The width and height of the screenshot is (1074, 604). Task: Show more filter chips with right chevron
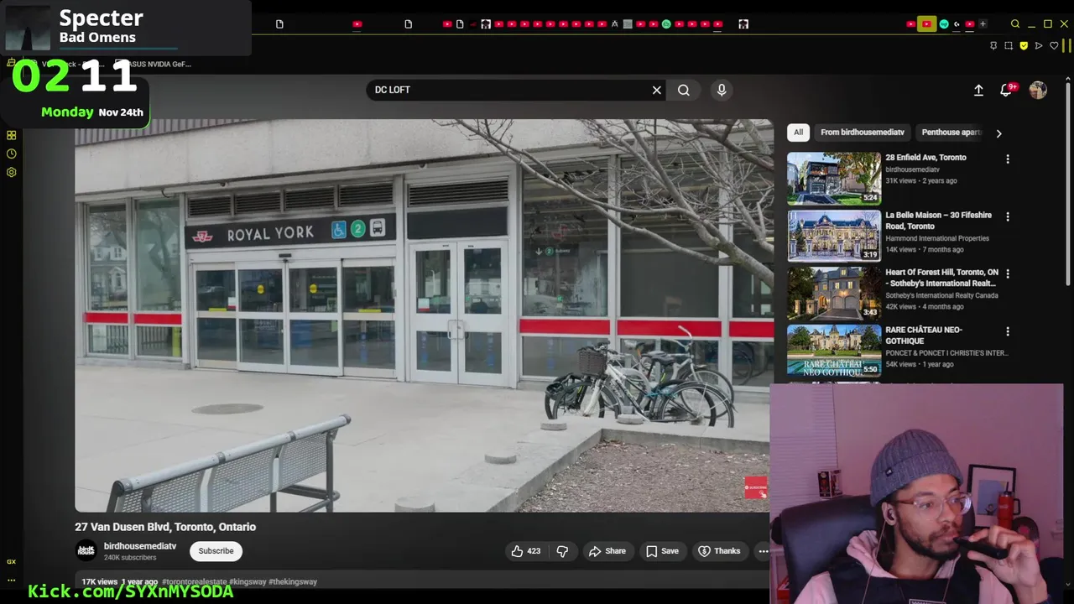[x=998, y=133]
